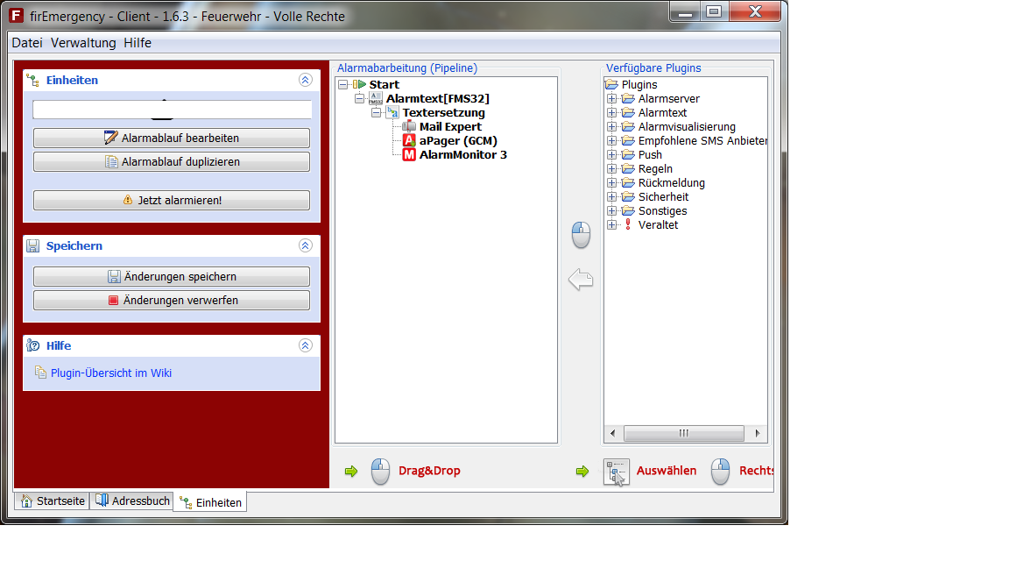
Task: Click the aPager (GCM) plugin icon
Action: 409,141
